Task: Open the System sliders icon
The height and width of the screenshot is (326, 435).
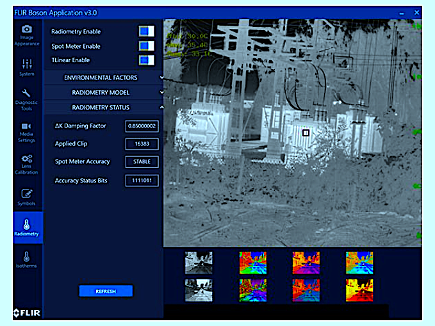Action: tap(27, 64)
